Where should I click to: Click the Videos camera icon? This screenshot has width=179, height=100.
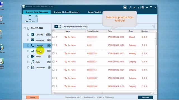point(32,56)
